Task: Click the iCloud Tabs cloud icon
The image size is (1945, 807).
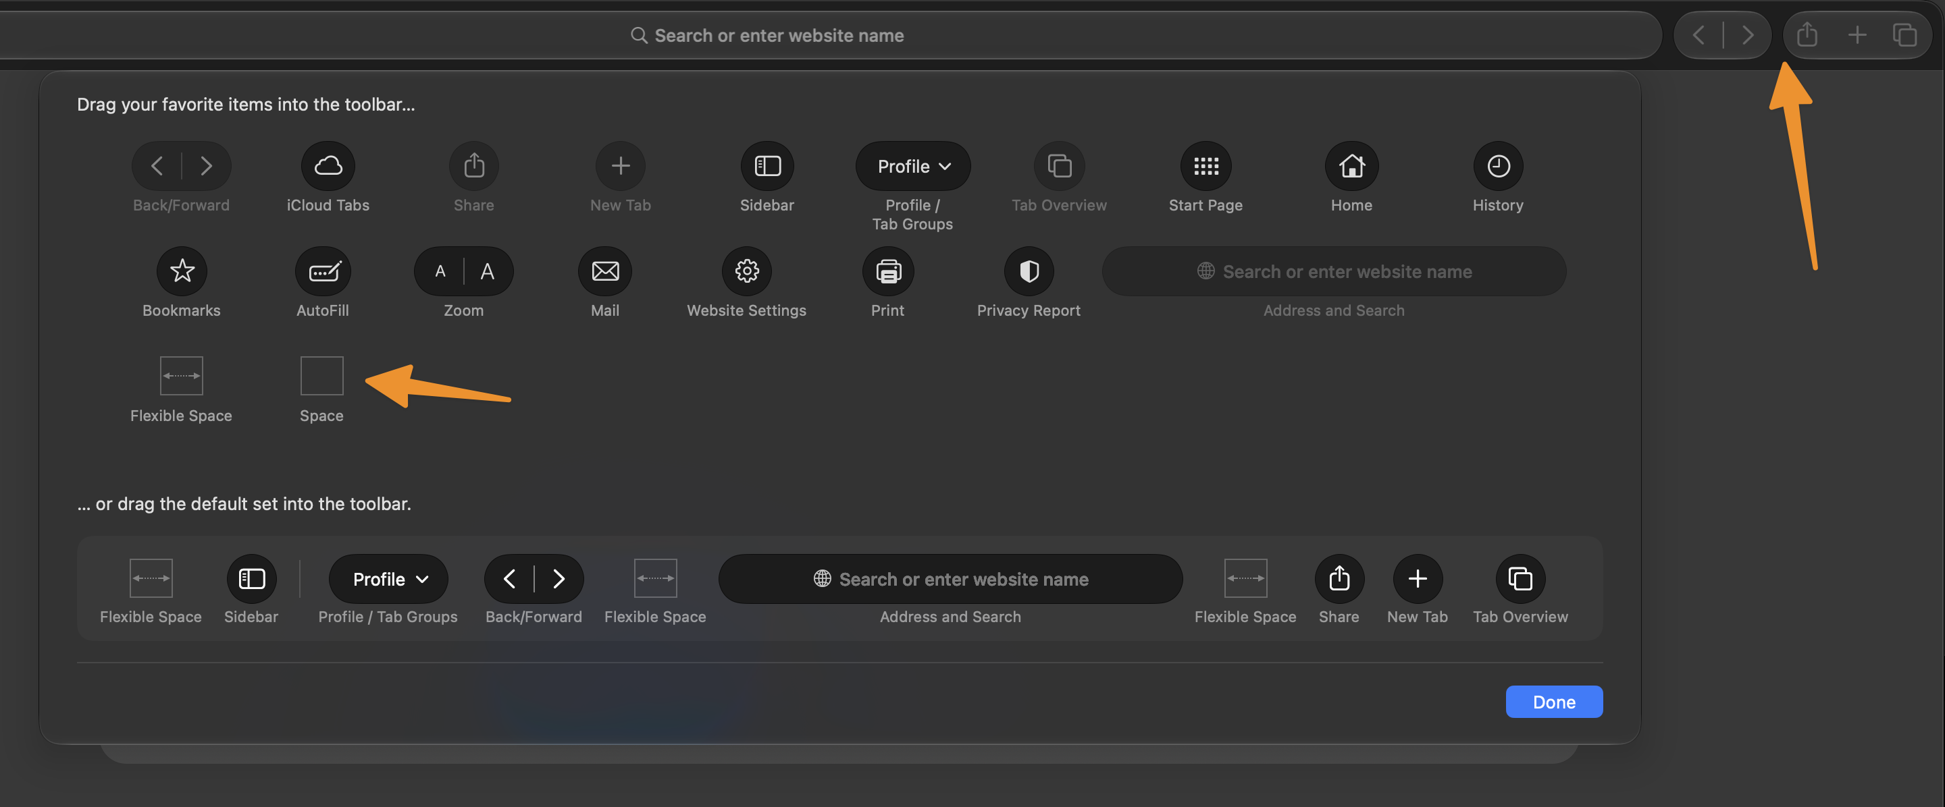Action: [x=328, y=165]
